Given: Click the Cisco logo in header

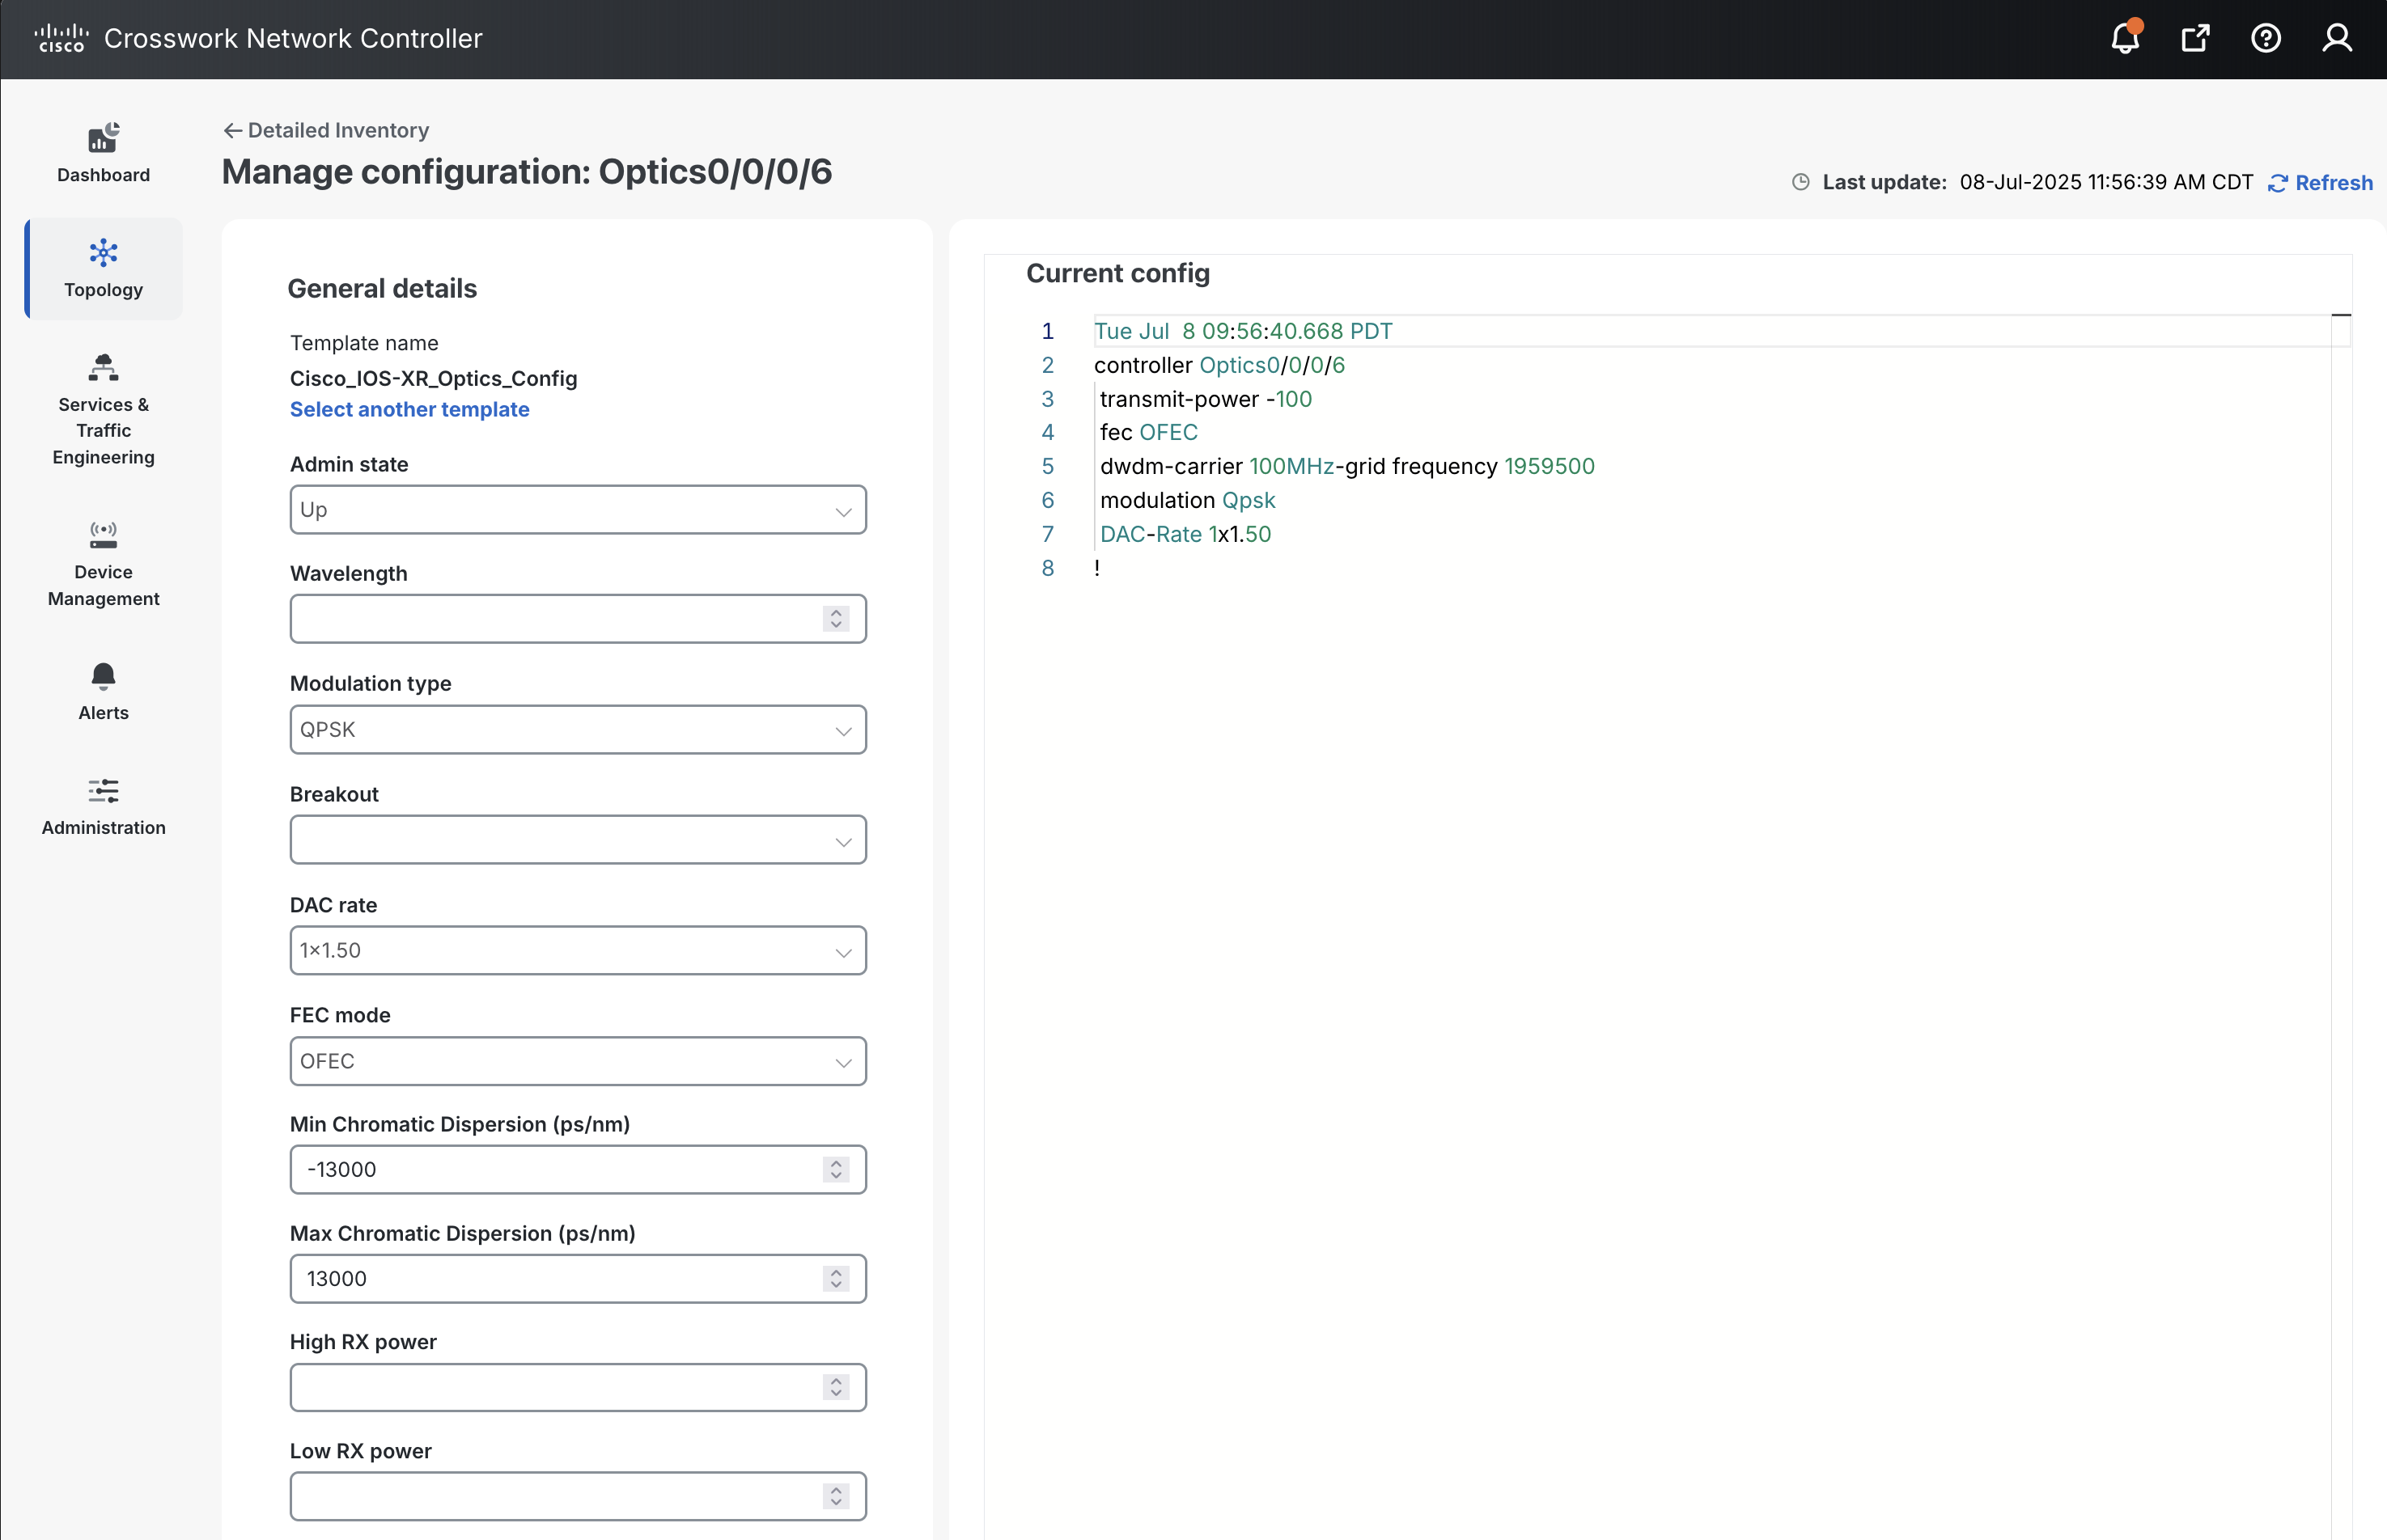Looking at the screenshot, I should pyautogui.click(x=61, y=38).
